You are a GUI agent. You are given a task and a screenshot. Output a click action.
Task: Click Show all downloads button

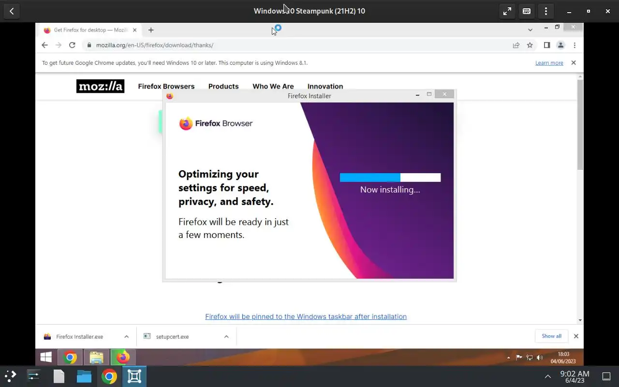click(551, 336)
